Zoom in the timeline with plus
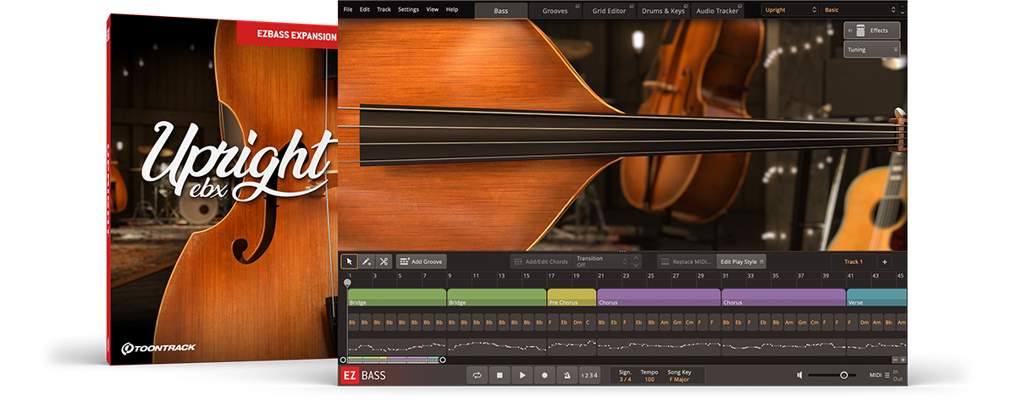This screenshot has height=413, width=1016. pos(903,360)
